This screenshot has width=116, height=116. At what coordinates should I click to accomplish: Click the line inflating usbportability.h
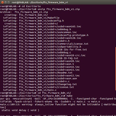pyautogui.click(x=42, y=47)
